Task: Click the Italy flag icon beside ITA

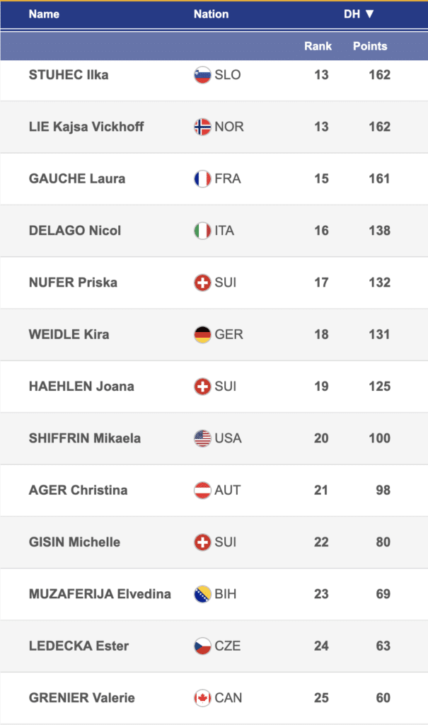Action: pos(202,230)
